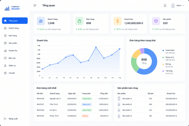The width and height of the screenshot is (189, 126).
Task: Open order #DH1255
Action: click(x=40, y=116)
